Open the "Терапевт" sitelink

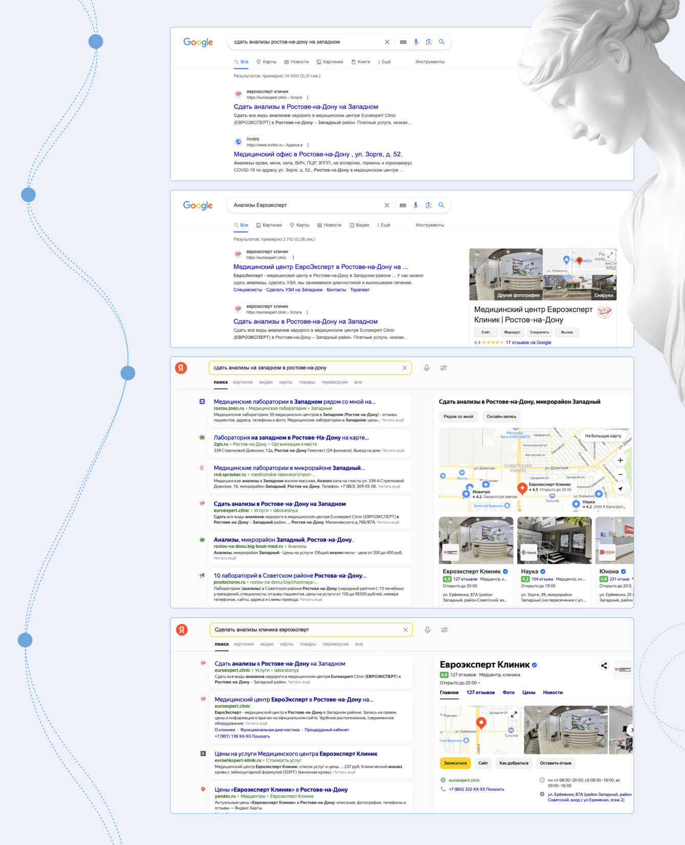(360, 290)
